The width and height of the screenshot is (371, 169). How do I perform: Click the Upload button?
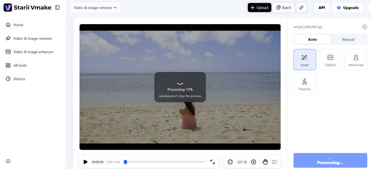point(259,7)
